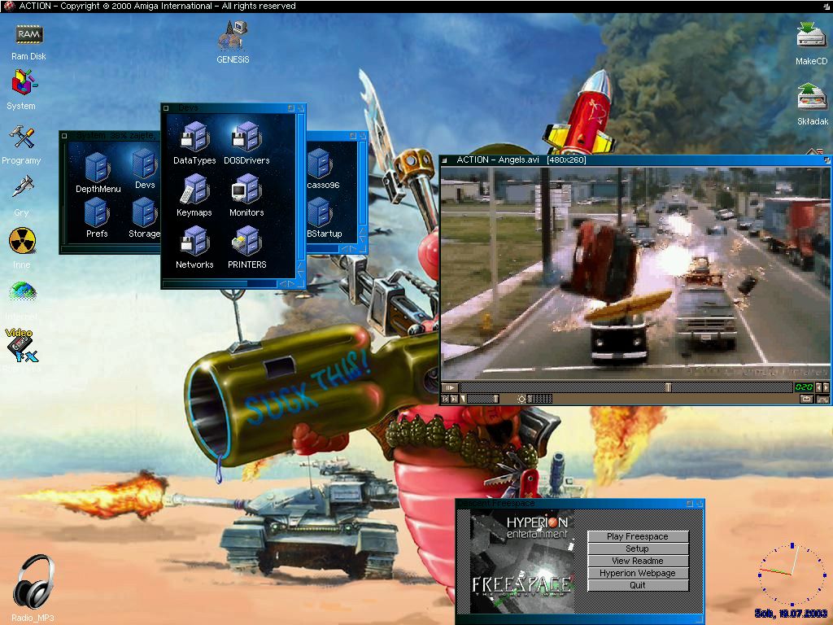833x625 pixels.
Task: Click the 020 frame counter display
Action: click(x=804, y=387)
